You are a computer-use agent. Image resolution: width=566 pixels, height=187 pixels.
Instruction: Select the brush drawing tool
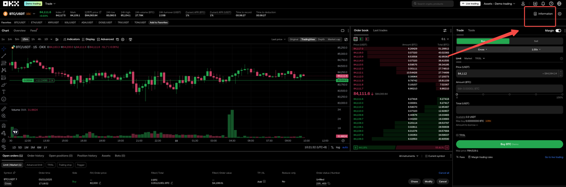coord(4,84)
